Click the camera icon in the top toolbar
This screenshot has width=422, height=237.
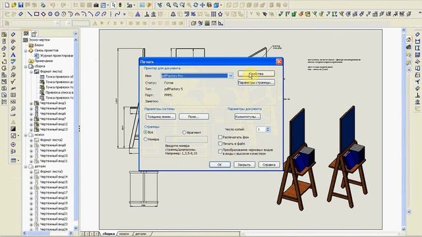coord(96,5)
